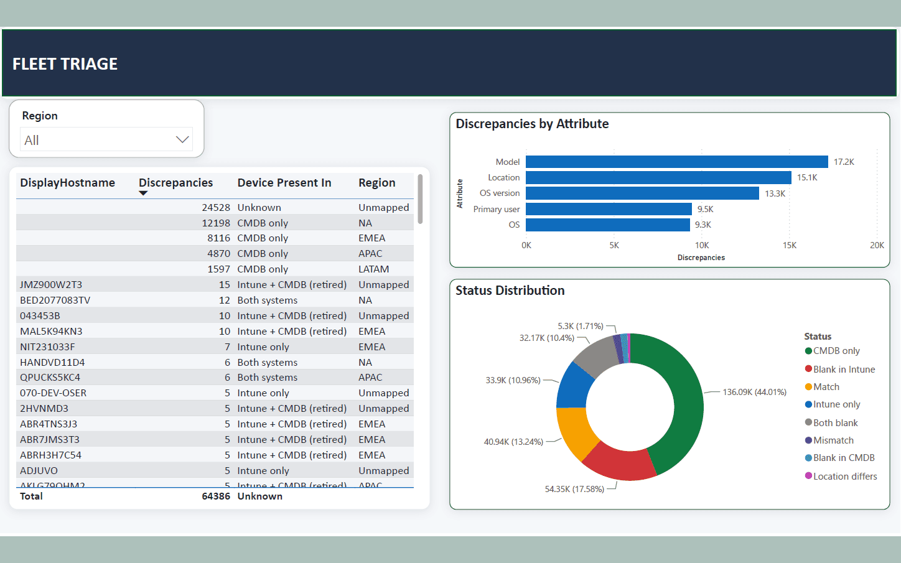Click the 12198 discrepancies value
This screenshot has width=901, height=563.
click(x=216, y=223)
